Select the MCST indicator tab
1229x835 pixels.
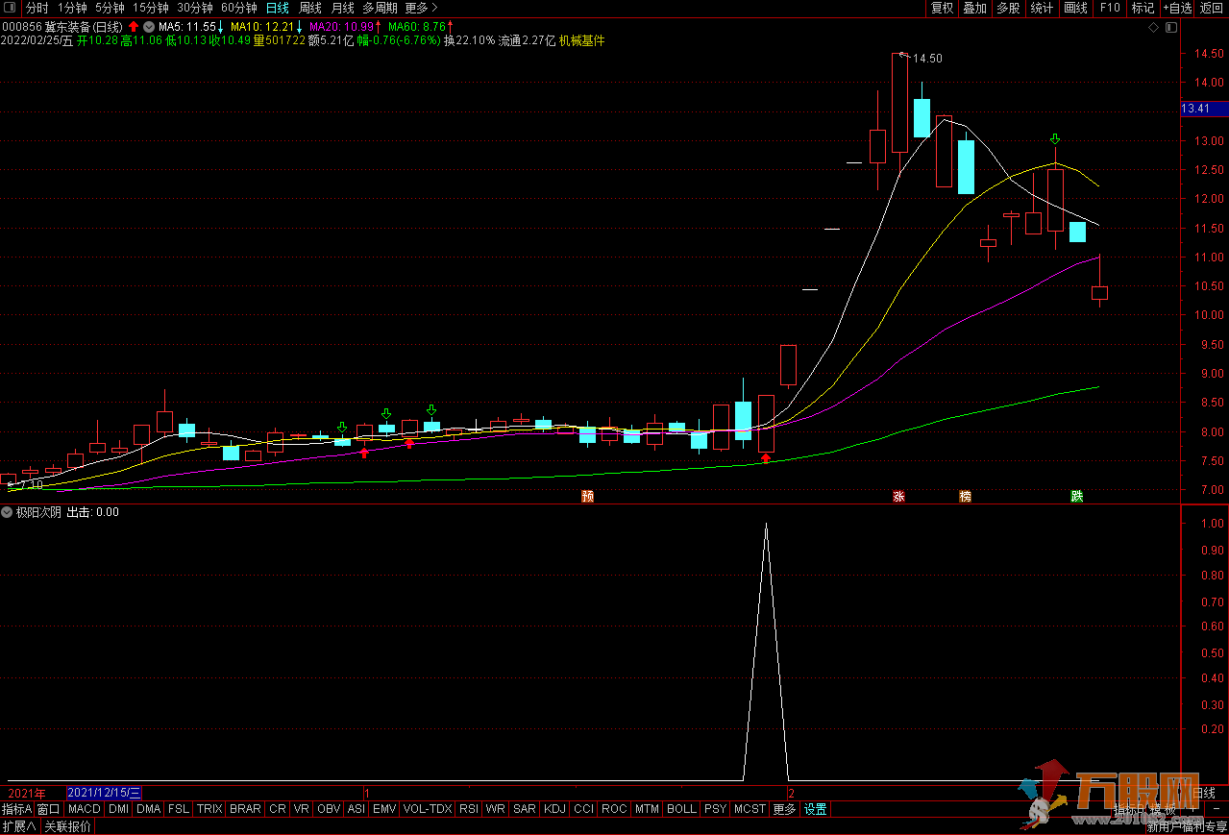[x=750, y=809]
